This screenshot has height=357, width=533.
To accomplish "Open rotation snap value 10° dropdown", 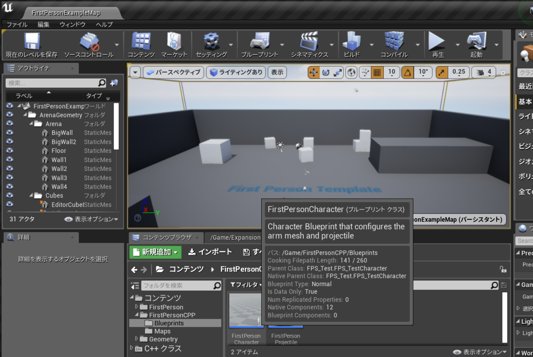I will point(423,72).
